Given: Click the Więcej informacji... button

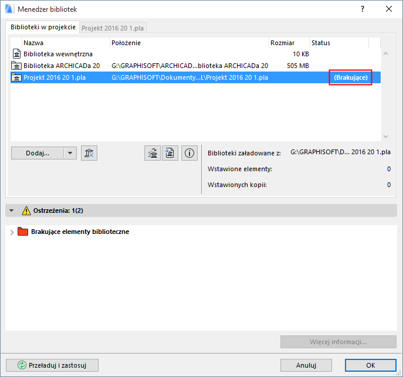Looking at the screenshot, I should tap(338, 342).
